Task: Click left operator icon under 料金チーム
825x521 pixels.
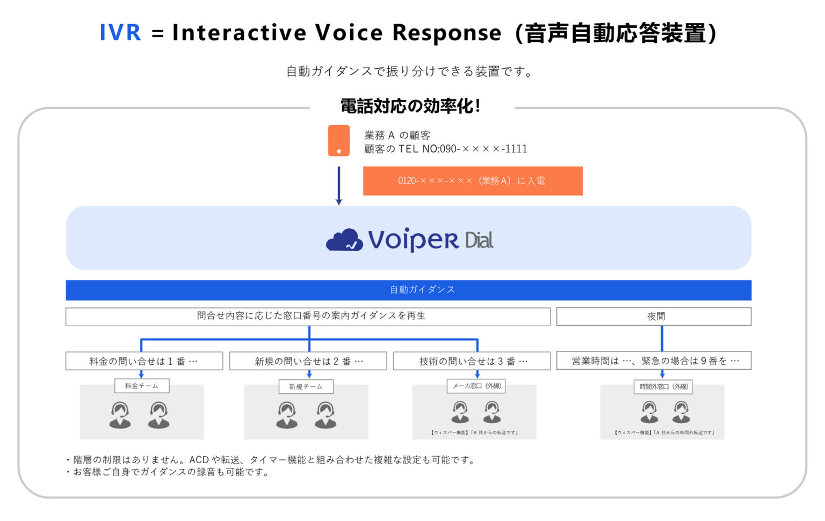Action: pyautogui.click(x=120, y=415)
